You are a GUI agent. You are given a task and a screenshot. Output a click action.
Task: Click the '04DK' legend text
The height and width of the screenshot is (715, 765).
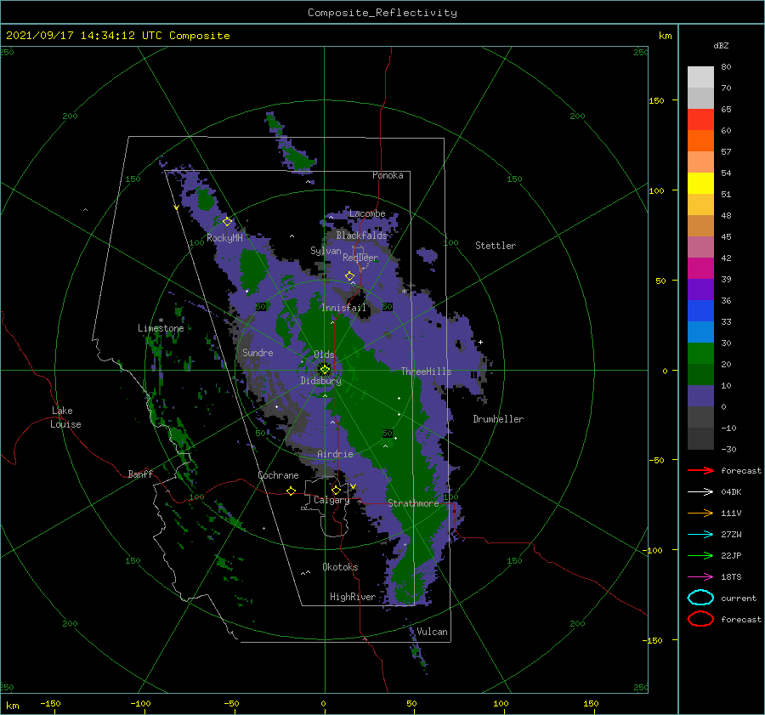[x=731, y=491]
